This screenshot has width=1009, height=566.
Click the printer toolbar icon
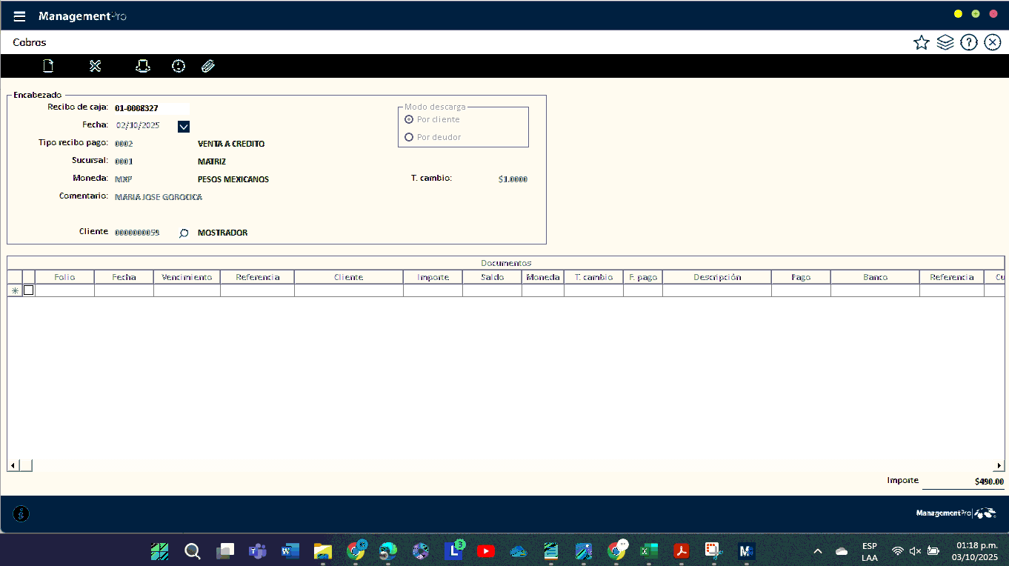[x=143, y=66]
